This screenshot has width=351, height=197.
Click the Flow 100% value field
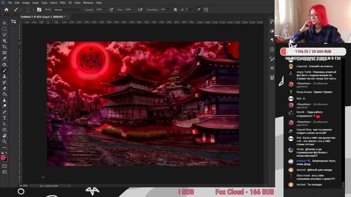[128, 10]
